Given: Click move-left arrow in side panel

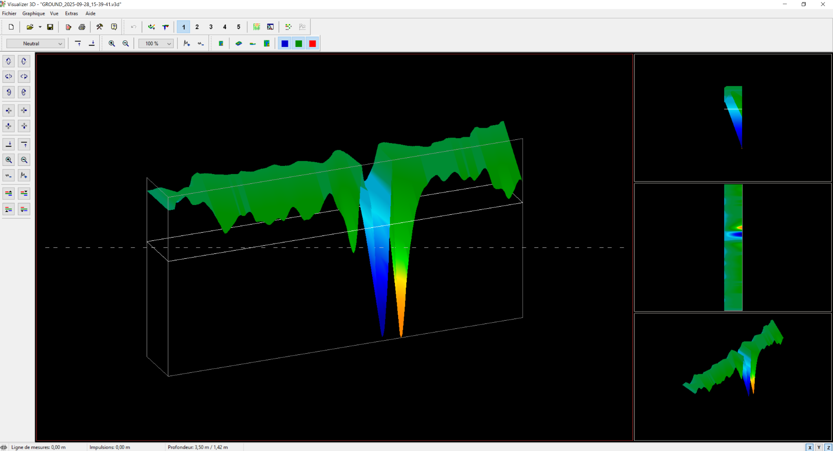Looking at the screenshot, I should coord(9,110).
